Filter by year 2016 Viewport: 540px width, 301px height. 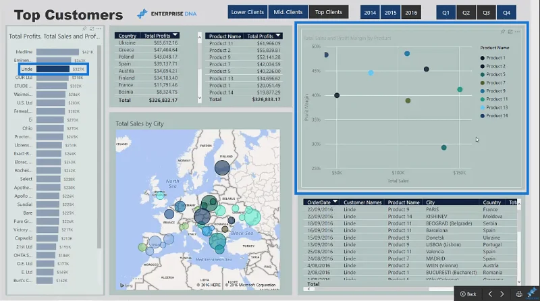(x=411, y=12)
